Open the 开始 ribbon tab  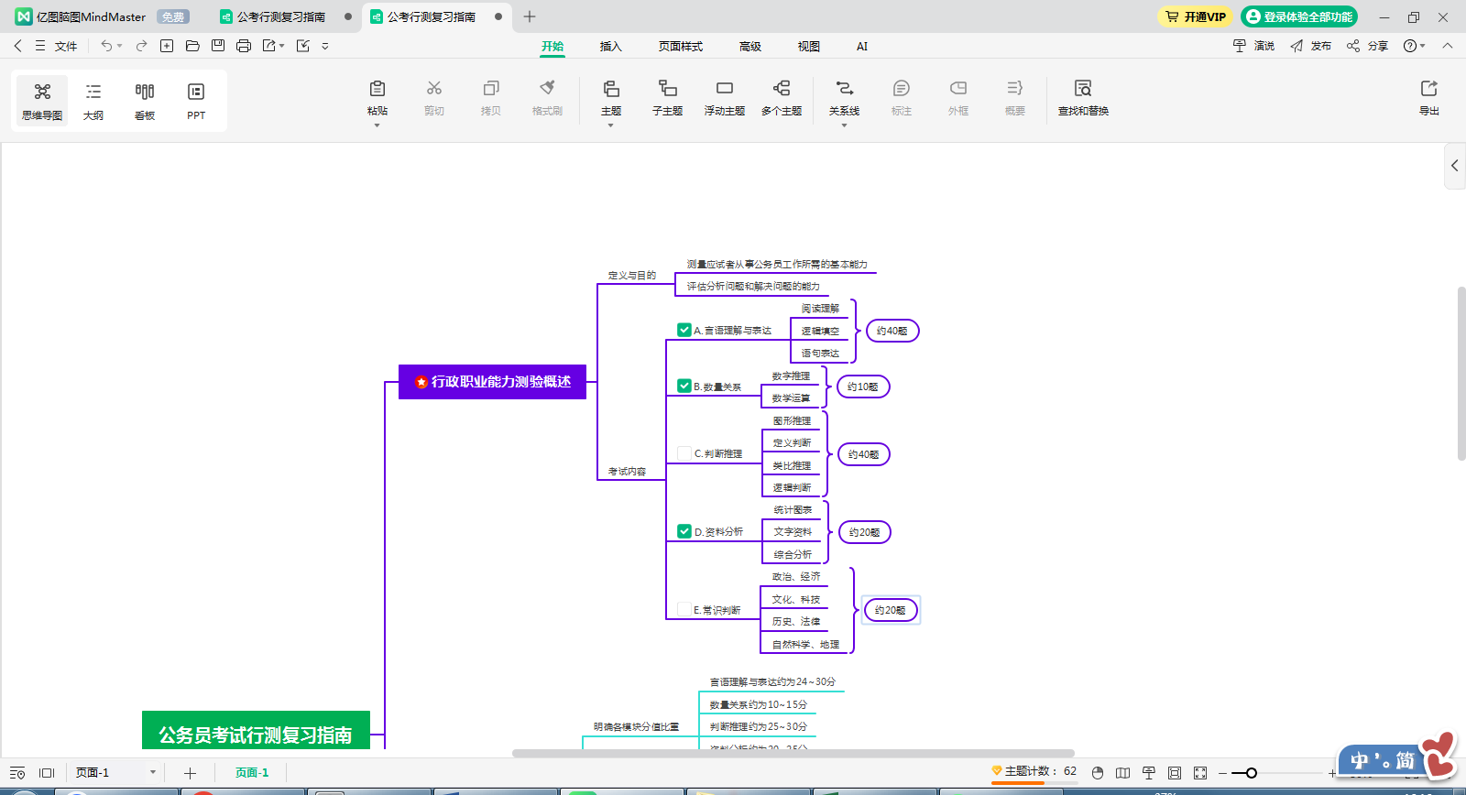(552, 47)
